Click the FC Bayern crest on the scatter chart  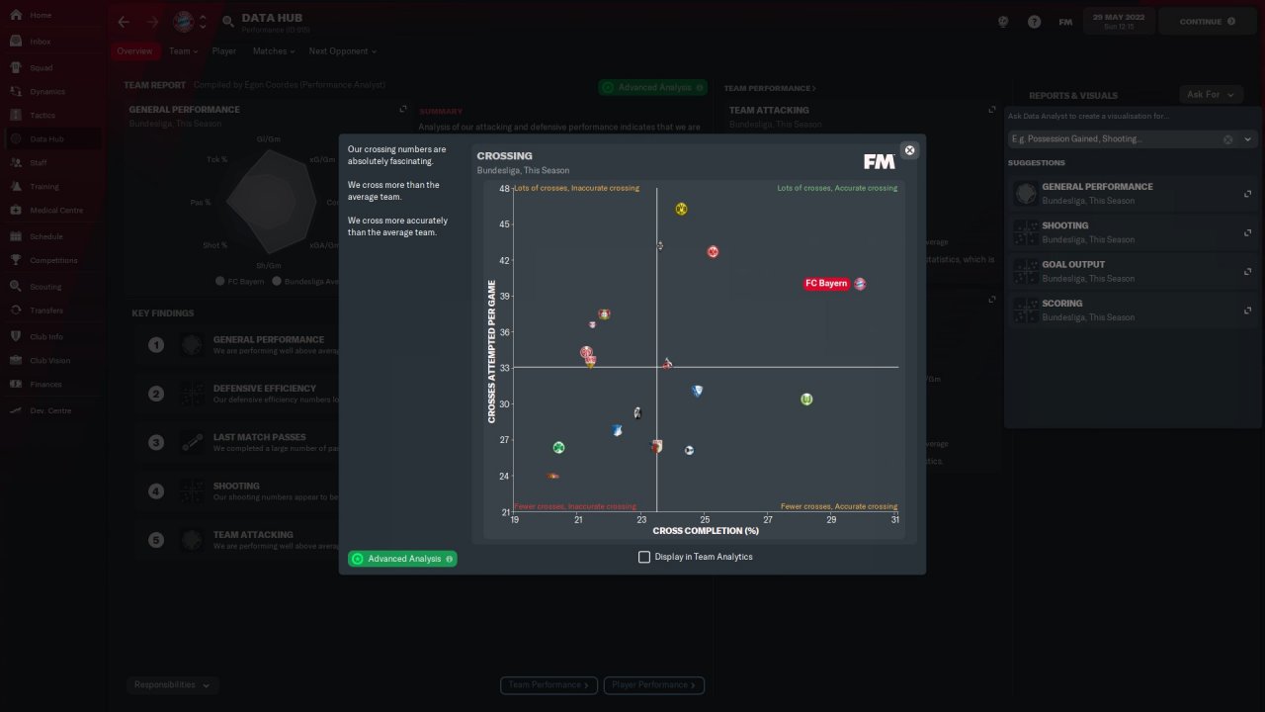860,284
